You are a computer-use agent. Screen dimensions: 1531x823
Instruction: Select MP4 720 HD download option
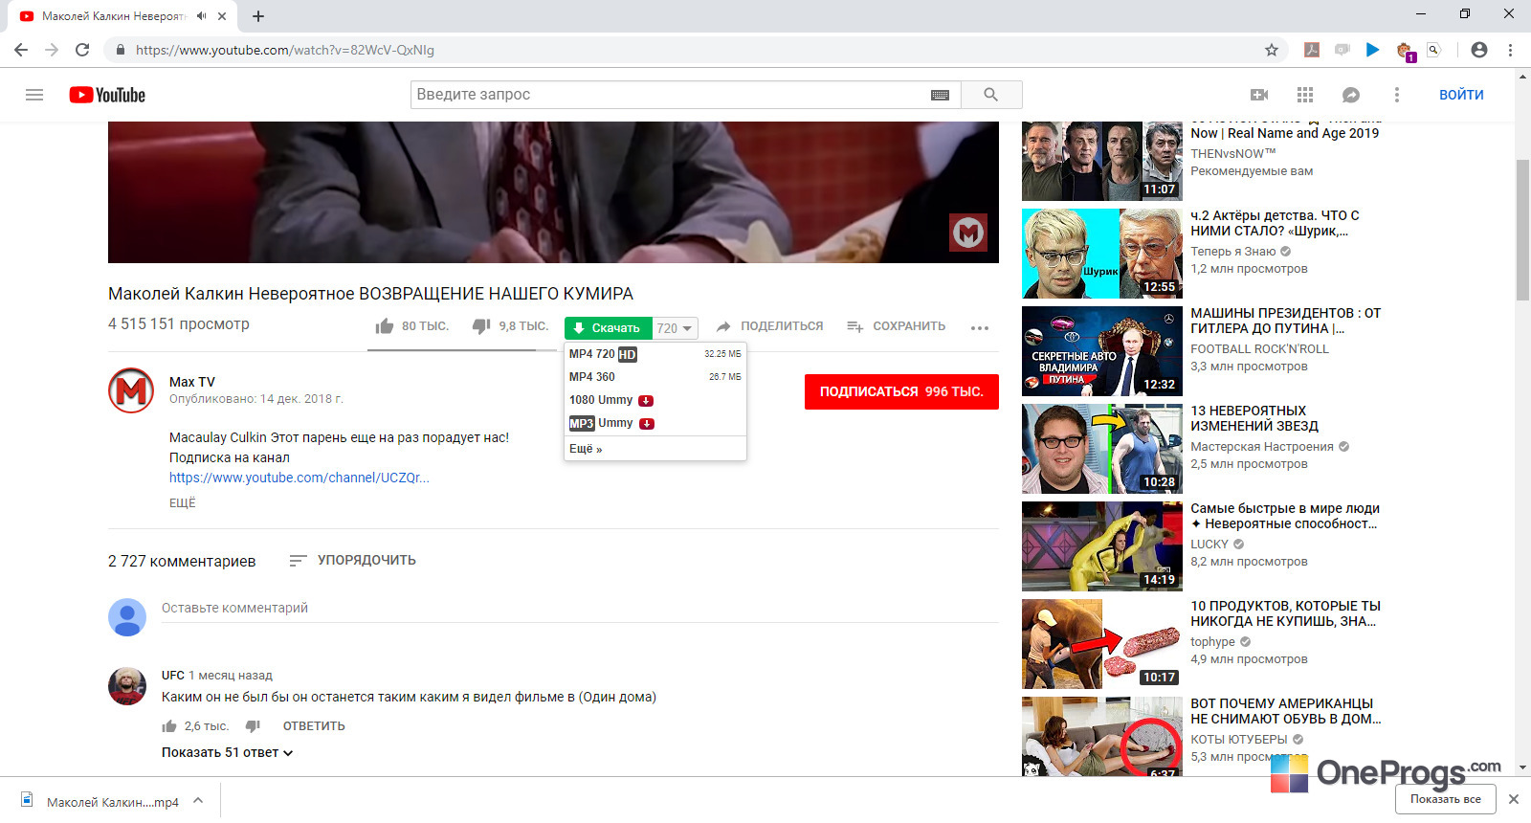pos(655,354)
